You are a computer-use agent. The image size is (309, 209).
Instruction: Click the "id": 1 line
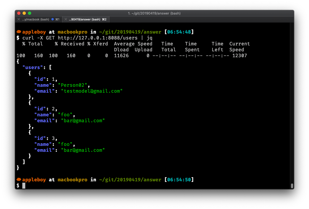click(x=46, y=79)
